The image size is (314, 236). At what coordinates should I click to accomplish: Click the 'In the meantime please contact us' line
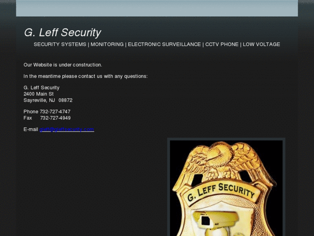[86, 76]
